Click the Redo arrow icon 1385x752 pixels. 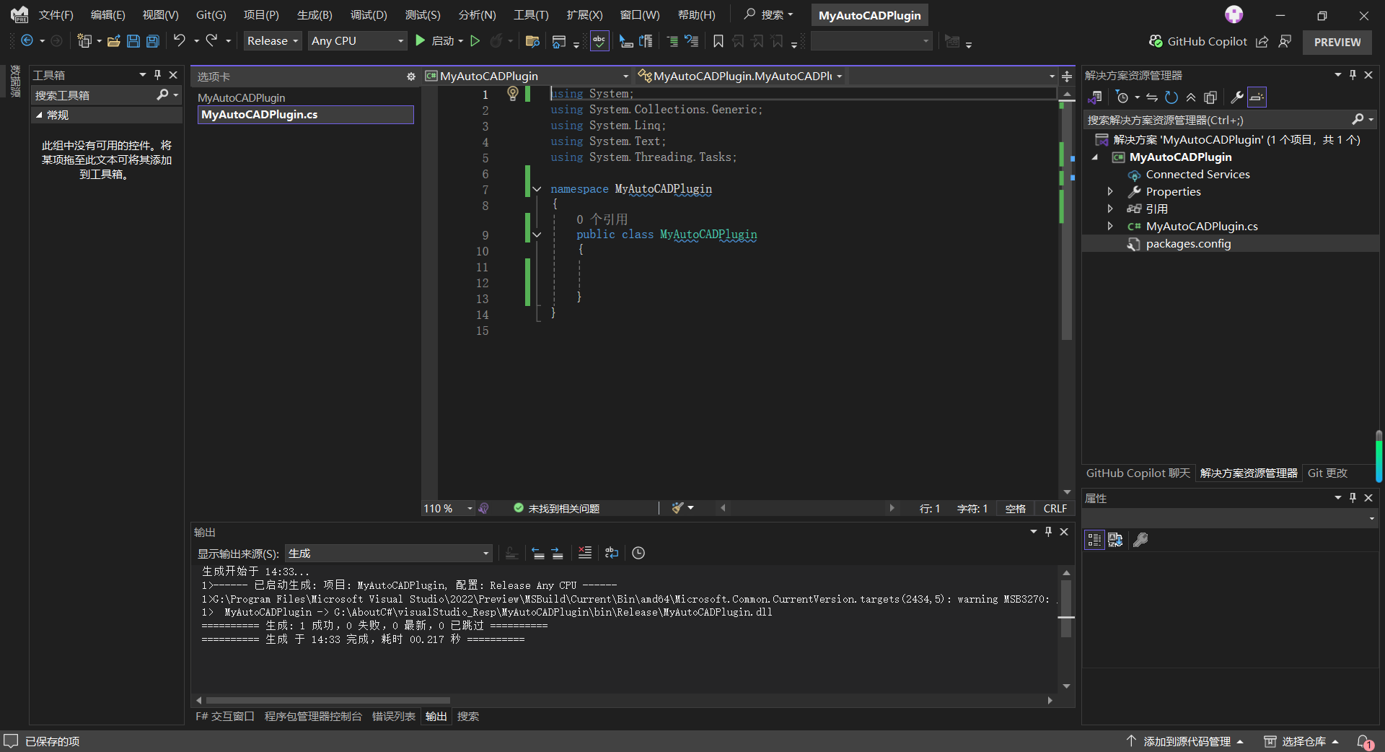[x=211, y=40]
